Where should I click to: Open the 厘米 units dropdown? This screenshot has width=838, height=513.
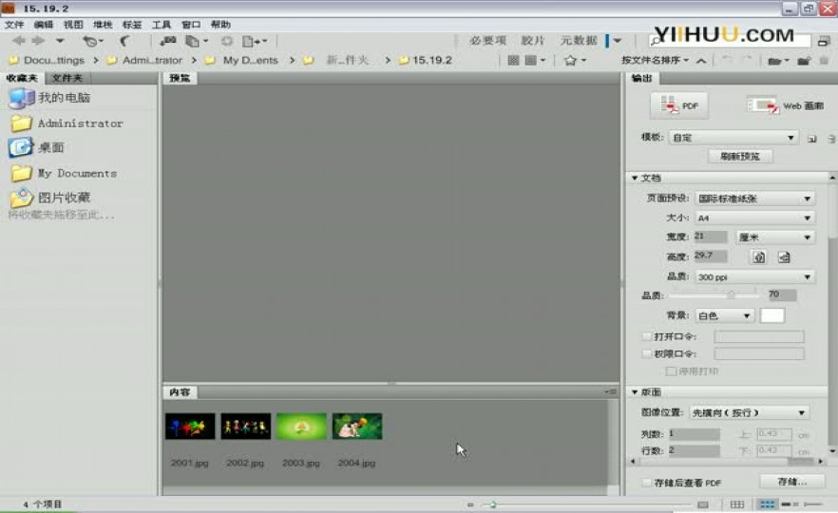(x=775, y=237)
